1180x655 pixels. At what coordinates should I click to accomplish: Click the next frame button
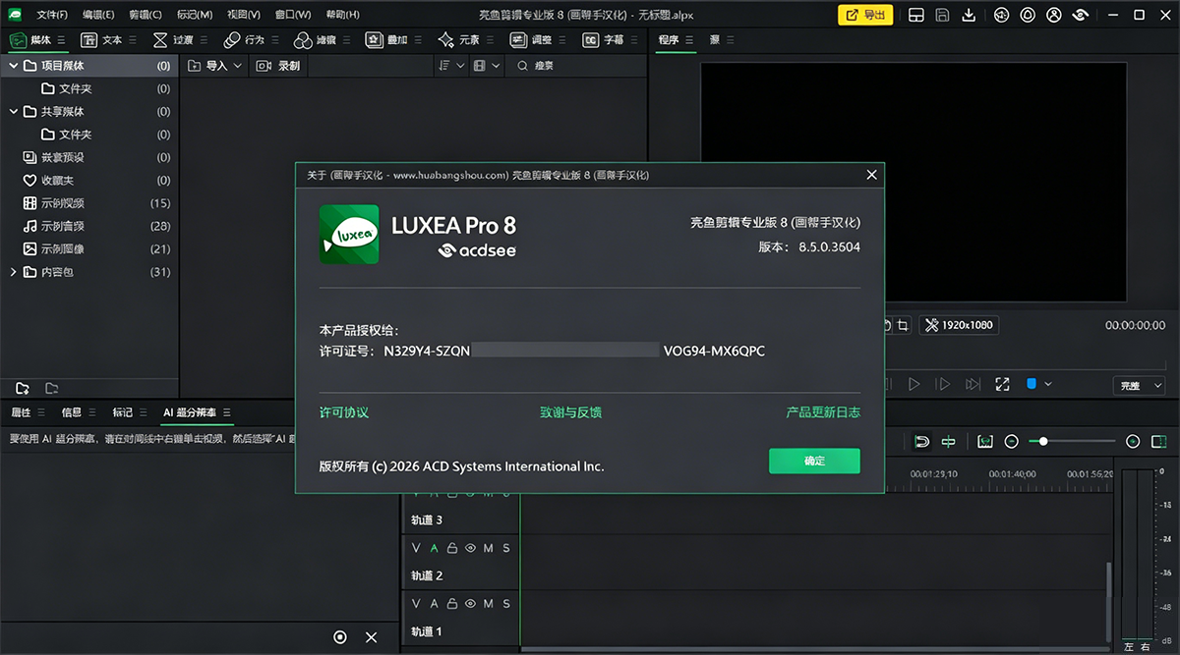tap(943, 385)
